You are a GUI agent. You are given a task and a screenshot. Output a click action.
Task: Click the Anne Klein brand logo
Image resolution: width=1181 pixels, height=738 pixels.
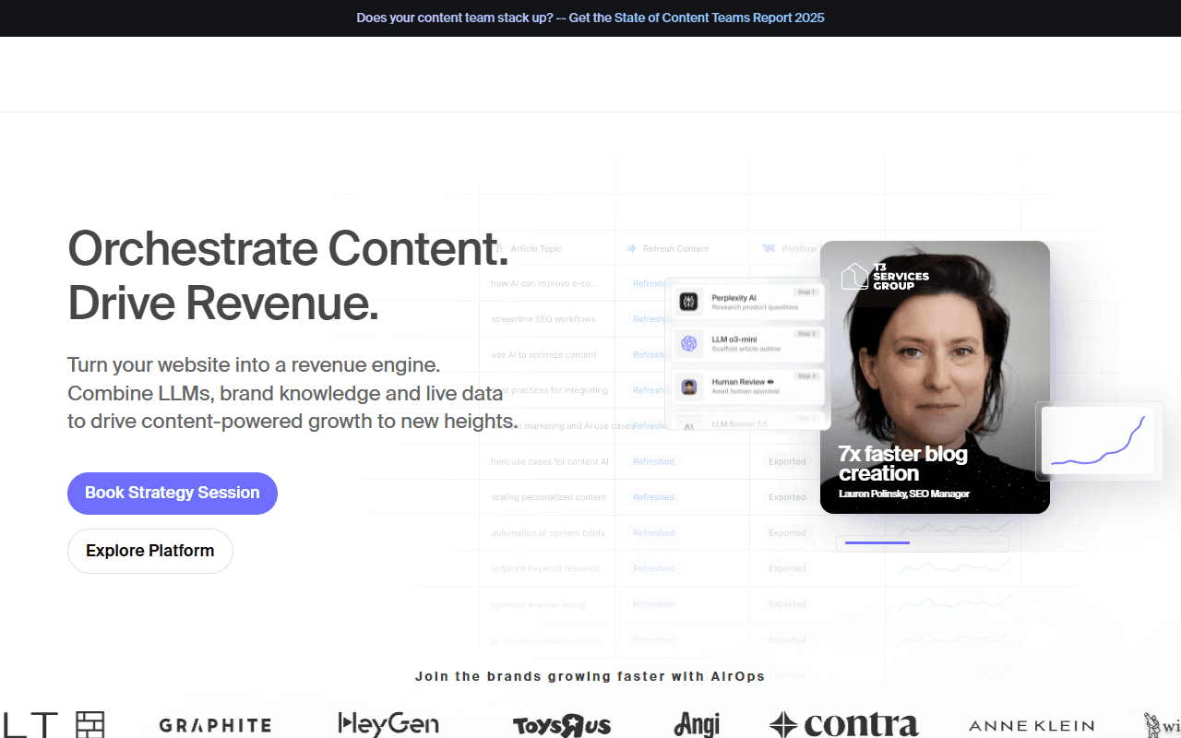tap(1032, 726)
